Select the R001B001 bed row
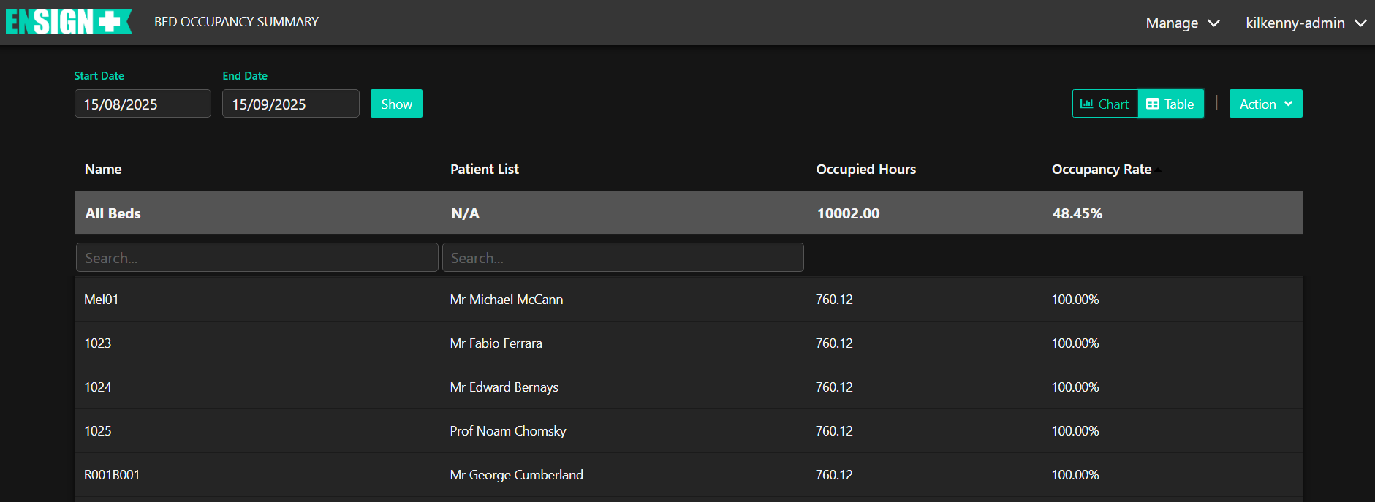1375x502 pixels. (112, 475)
